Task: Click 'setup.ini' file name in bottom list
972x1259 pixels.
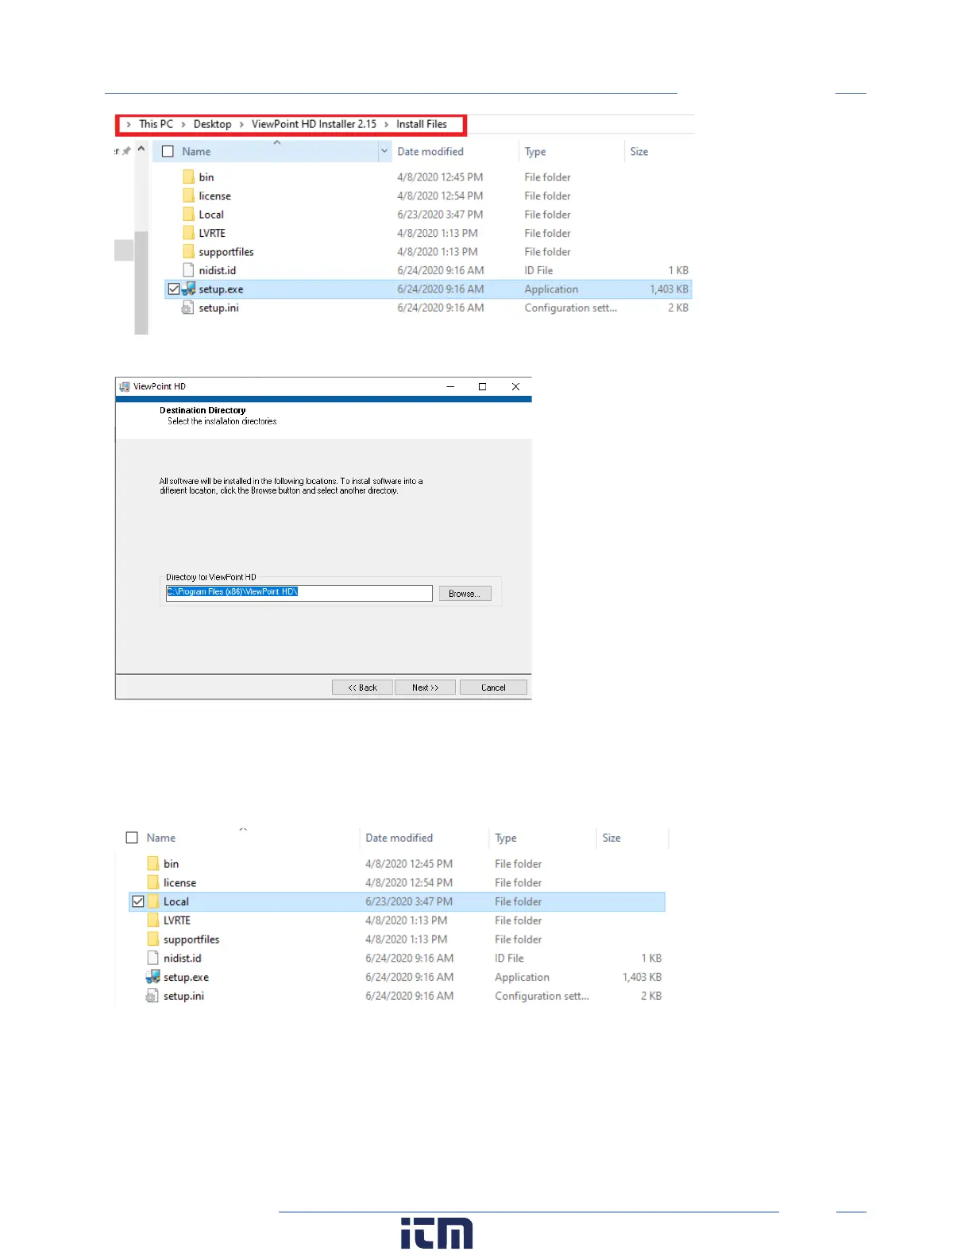Action: (183, 996)
